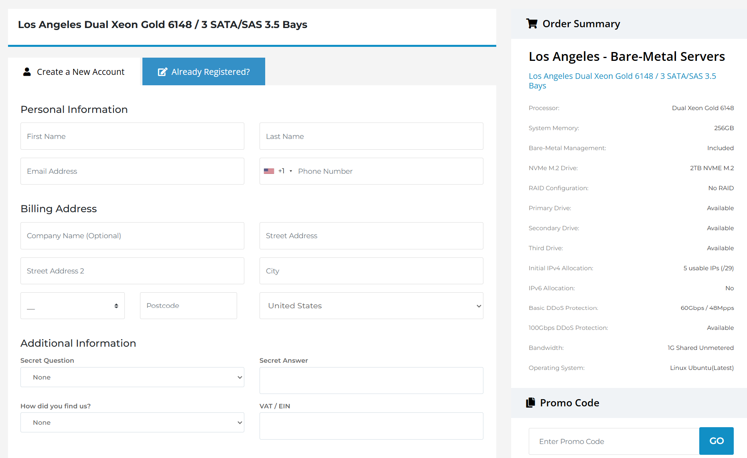Click the Postcode input field
This screenshot has height=458, width=747.
(189, 305)
